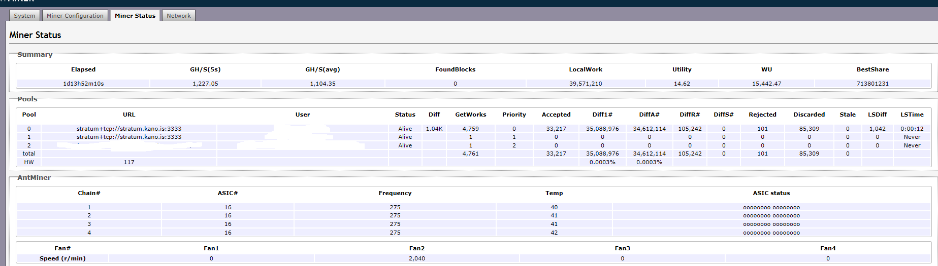
Task: Click pool 0 Rejected value 101
Action: [x=762, y=129]
